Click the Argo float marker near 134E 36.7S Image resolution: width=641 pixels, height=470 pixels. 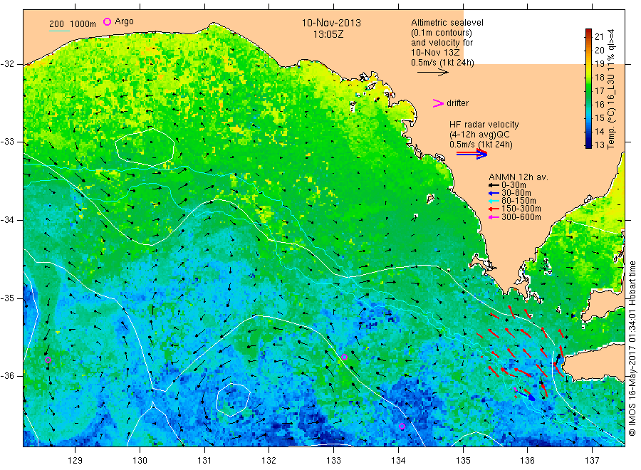click(x=402, y=427)
